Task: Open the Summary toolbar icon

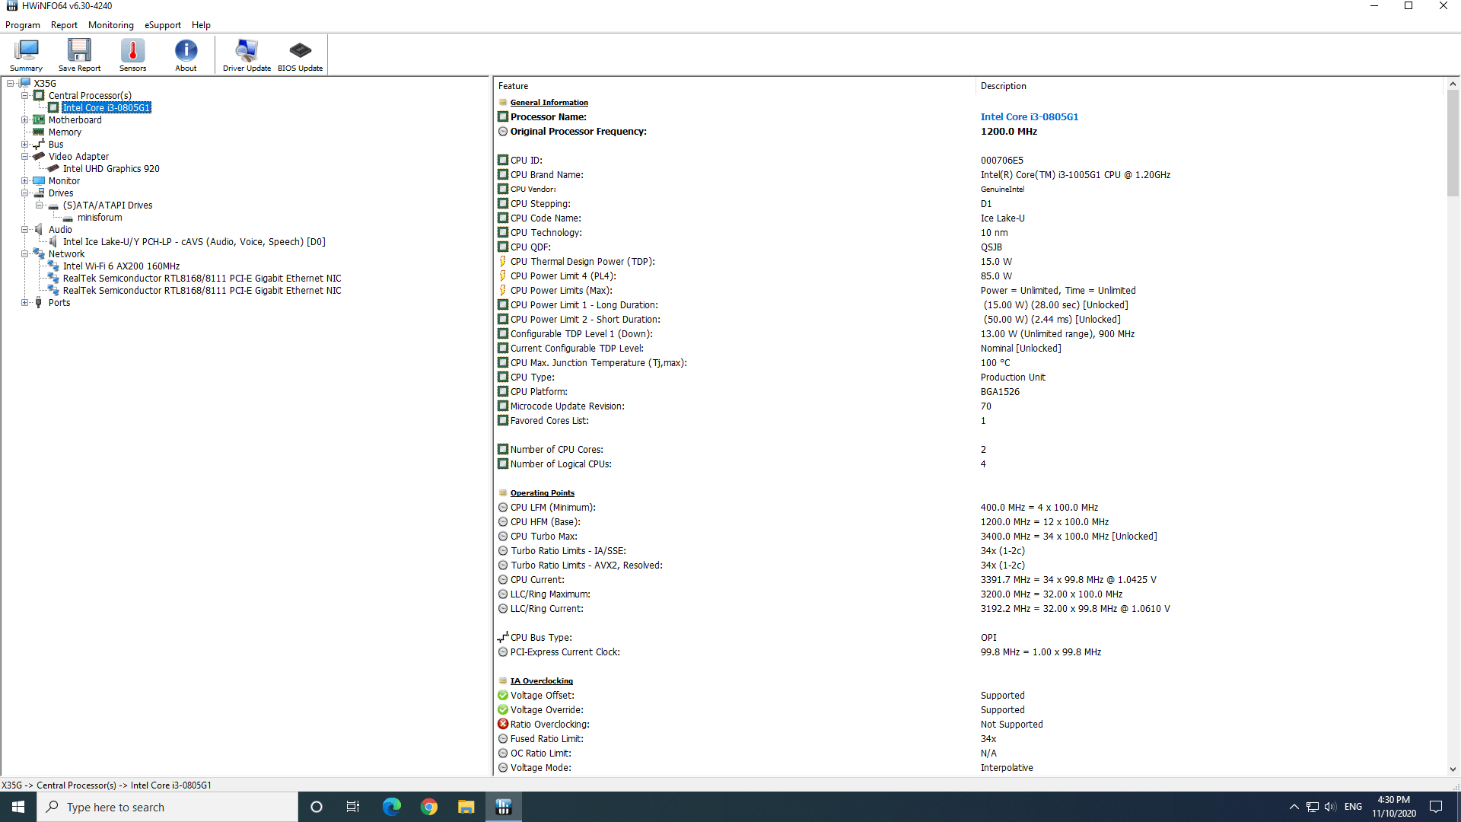Action: tap(26, 55)
